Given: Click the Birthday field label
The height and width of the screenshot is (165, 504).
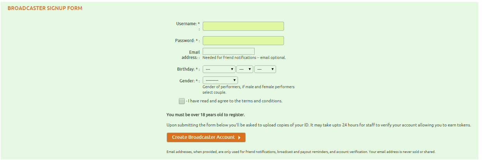Looking at the screenshot, I should [188, 69].
